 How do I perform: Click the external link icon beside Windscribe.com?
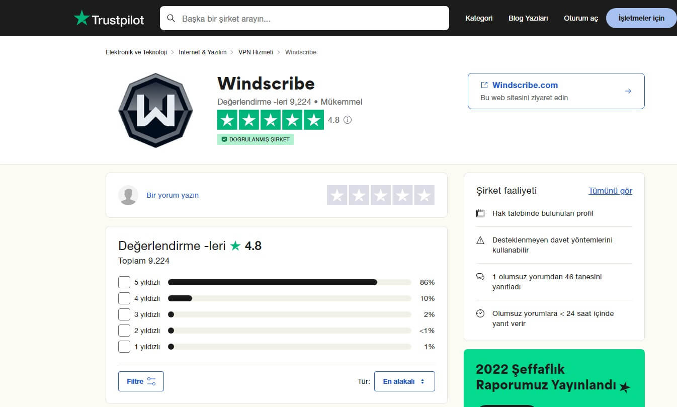coord(484,85)
